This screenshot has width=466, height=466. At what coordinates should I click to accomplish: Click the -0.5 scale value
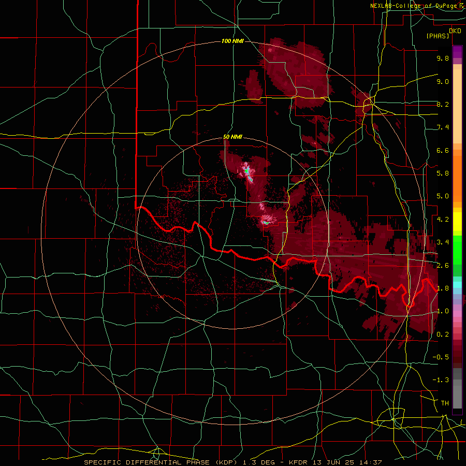[x=441, y=357]
